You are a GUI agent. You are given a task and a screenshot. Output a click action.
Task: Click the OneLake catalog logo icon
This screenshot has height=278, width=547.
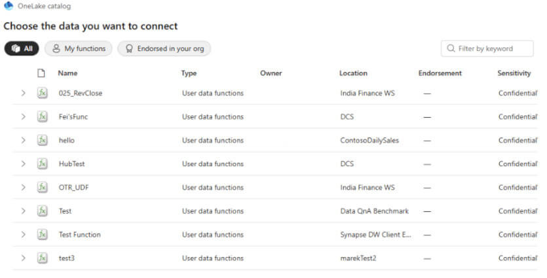(x=9, y=6)
